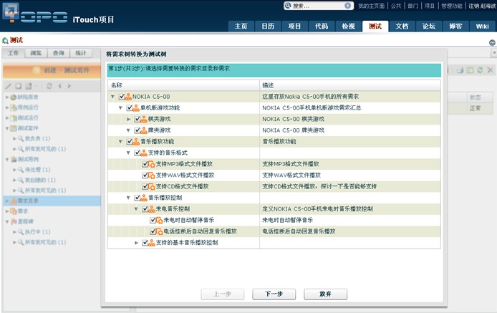
Task: Open the 统计 tab in the left panel
Action: pyautogui.click(x=81, y=53)
